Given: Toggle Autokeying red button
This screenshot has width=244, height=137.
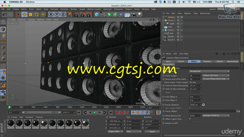Looking at the screenshot, I should click(x=122, y=112).
